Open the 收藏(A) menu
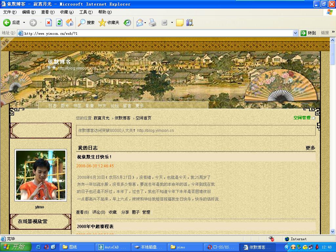 pos(67,12)
